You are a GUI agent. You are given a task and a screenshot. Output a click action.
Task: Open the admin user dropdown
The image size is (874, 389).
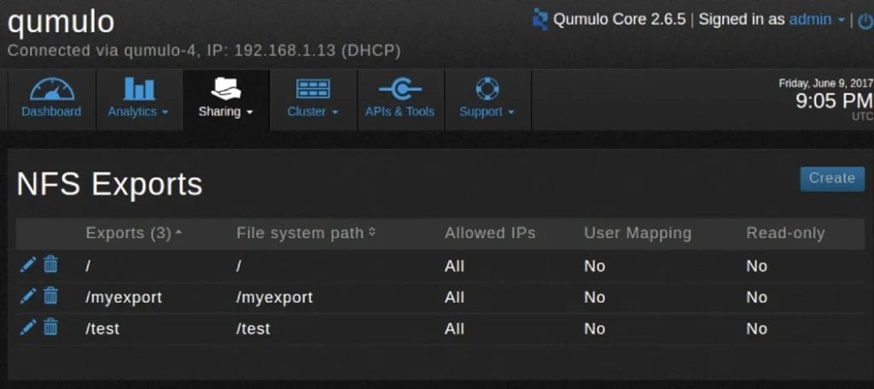[817, 20]
